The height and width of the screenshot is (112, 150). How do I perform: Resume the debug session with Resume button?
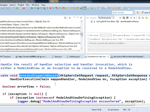[17, 8]
